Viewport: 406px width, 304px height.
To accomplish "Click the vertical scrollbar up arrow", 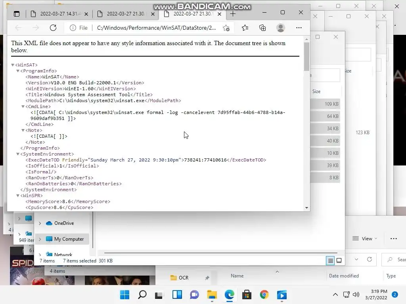I will tap(306, 39).
